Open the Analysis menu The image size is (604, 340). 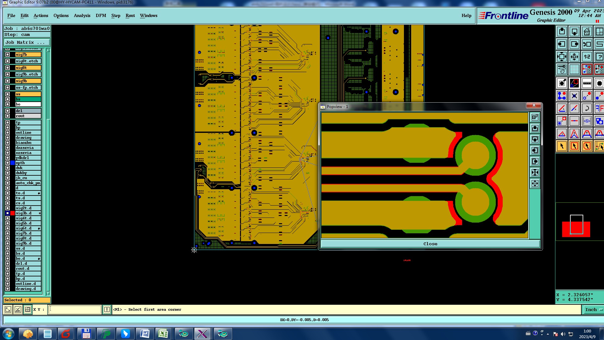82,15
